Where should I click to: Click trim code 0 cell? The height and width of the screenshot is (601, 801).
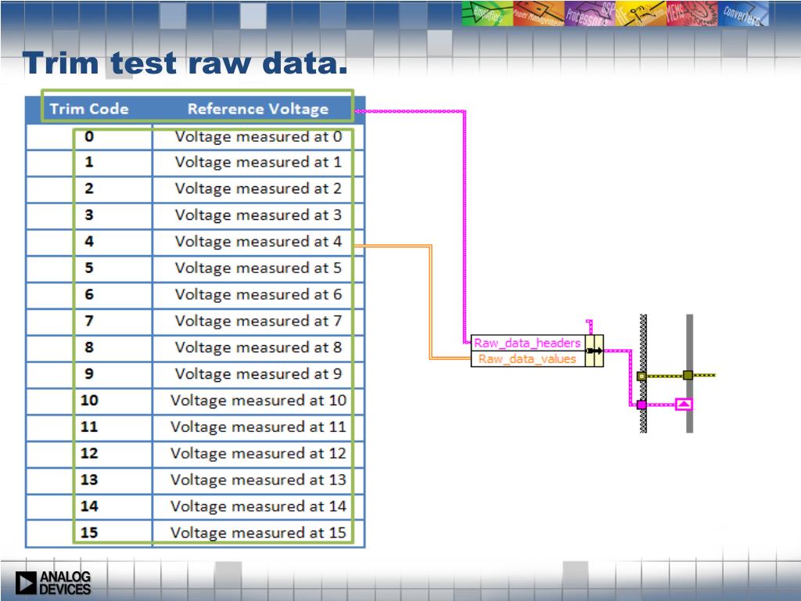tap(89, 136)
